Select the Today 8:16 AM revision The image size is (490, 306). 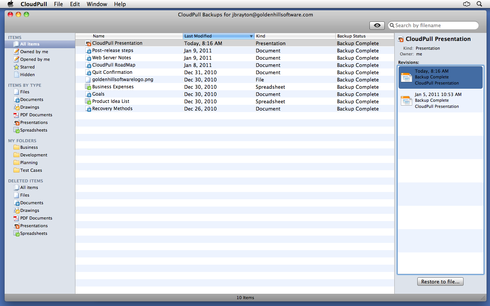pos(441,77)
